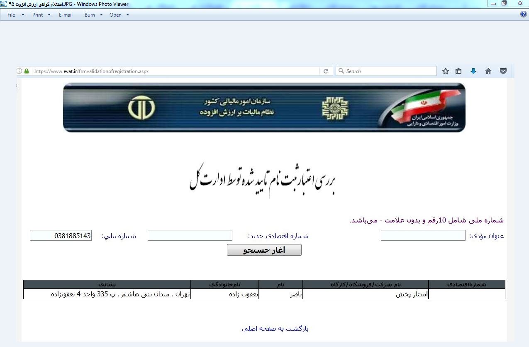Click the magnifier icon in the search box
The width and height of the screenshot is (529, 347).
tap(341, 71)
